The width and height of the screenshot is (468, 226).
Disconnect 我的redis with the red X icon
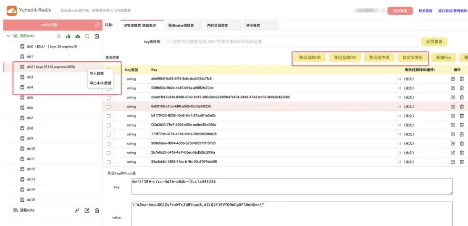tap(59, 36)
